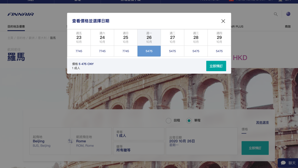Click 立即預訂 button in the search form
The image size is (298, 168).
point(255,148)
